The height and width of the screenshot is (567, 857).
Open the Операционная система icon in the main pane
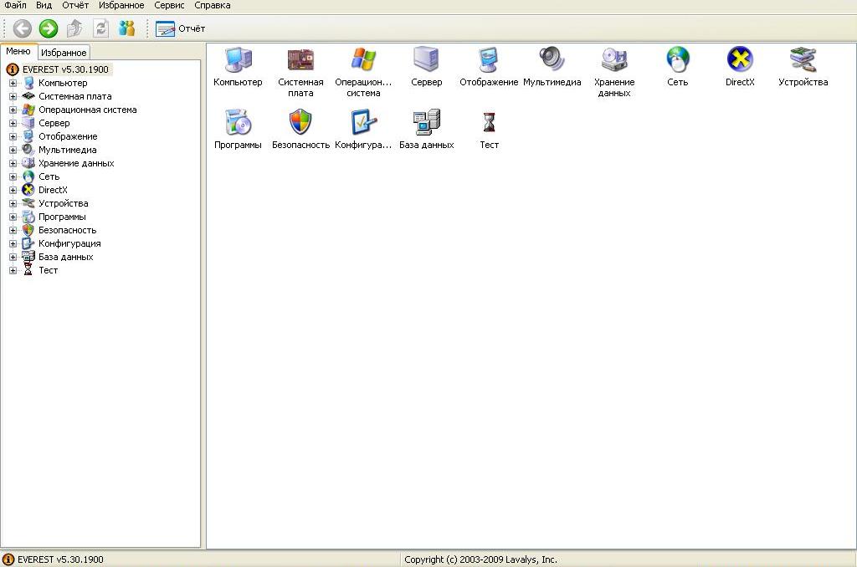(363, 59)
